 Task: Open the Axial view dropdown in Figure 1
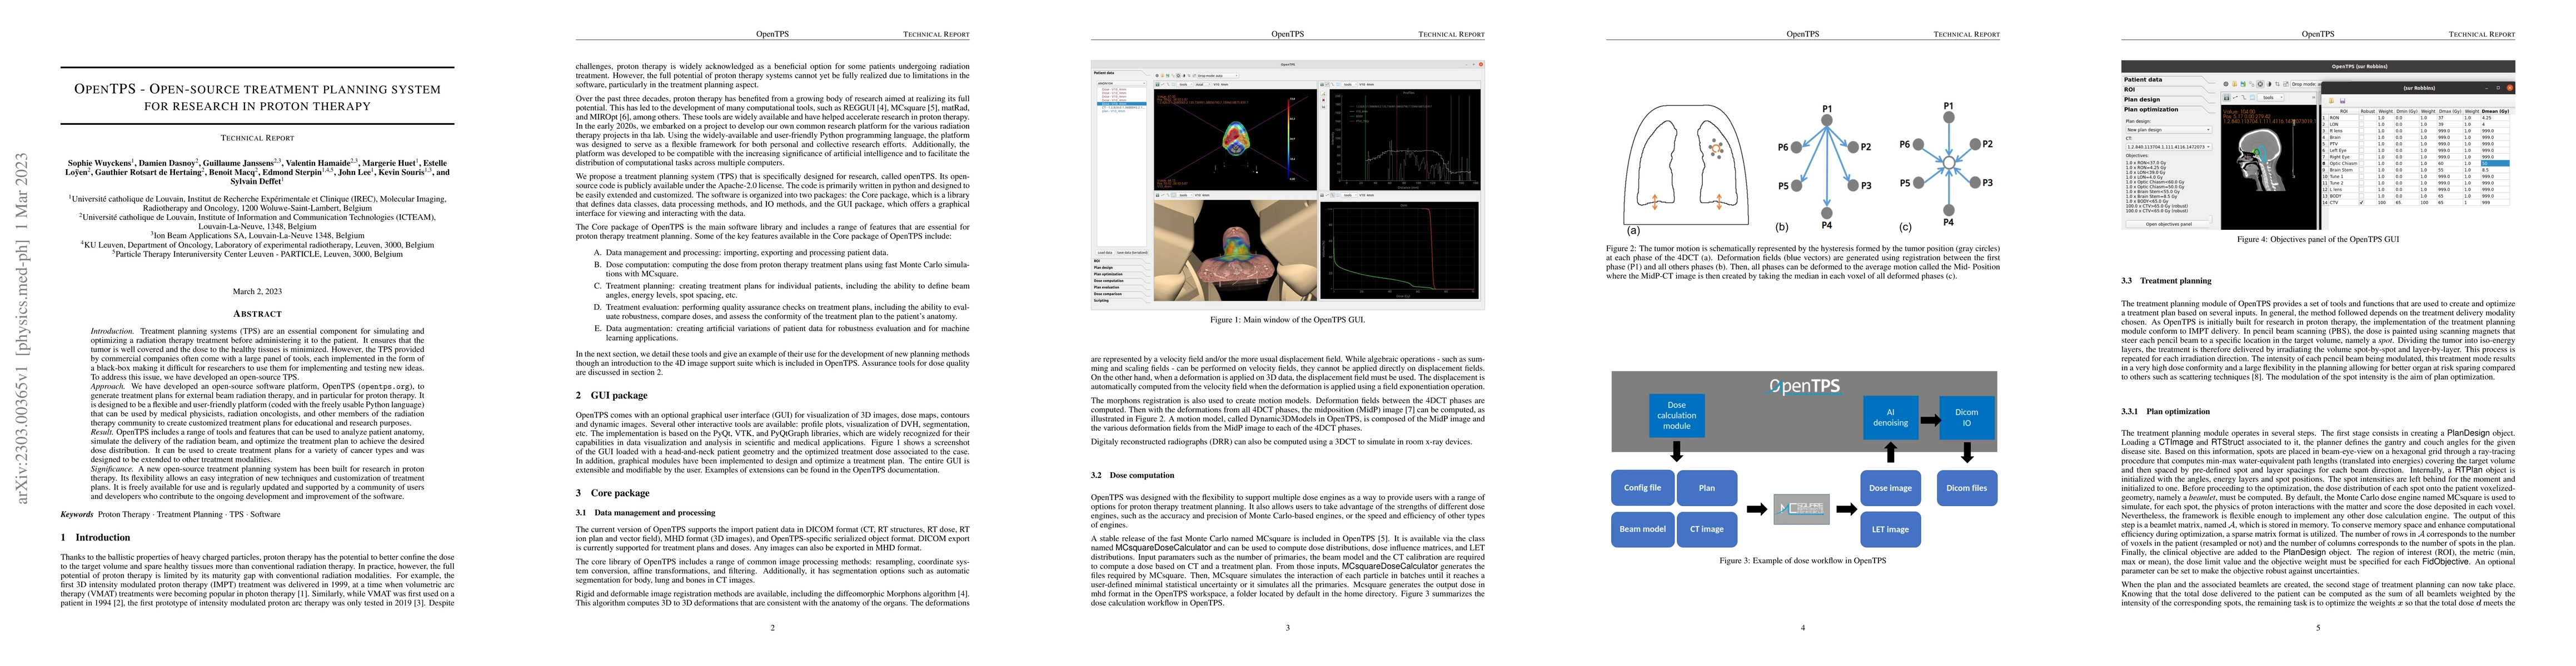pyautogui.click(x=1203, y=85)
